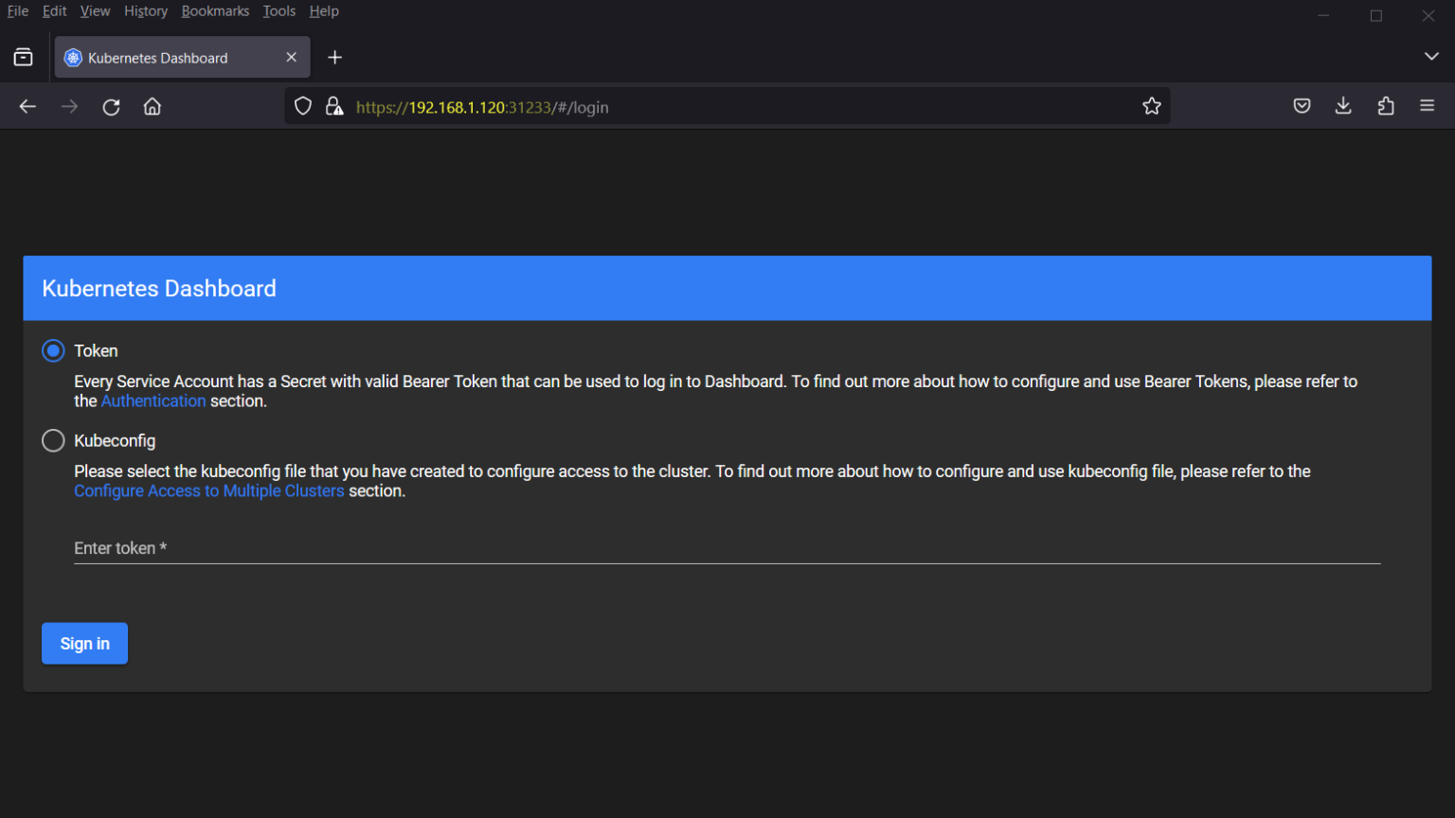
Task: Click the tracking protection shield icon
Action: coord(303,106)
